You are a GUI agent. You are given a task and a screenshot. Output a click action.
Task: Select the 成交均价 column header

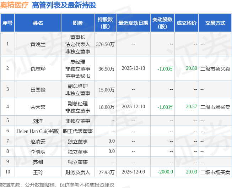point(187,23)
